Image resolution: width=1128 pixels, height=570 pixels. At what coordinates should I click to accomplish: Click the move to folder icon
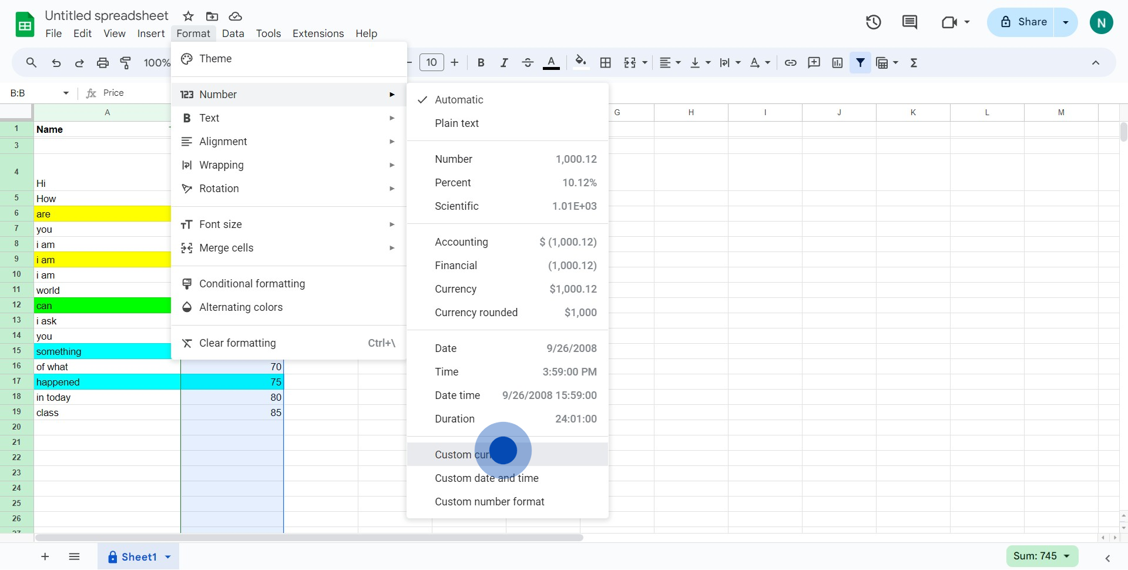click(x=212, y=16)
